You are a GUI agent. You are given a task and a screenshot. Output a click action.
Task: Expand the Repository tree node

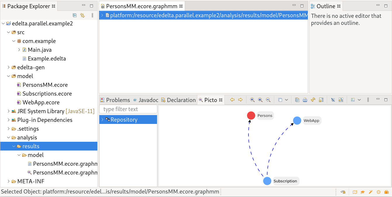(102, 119)
